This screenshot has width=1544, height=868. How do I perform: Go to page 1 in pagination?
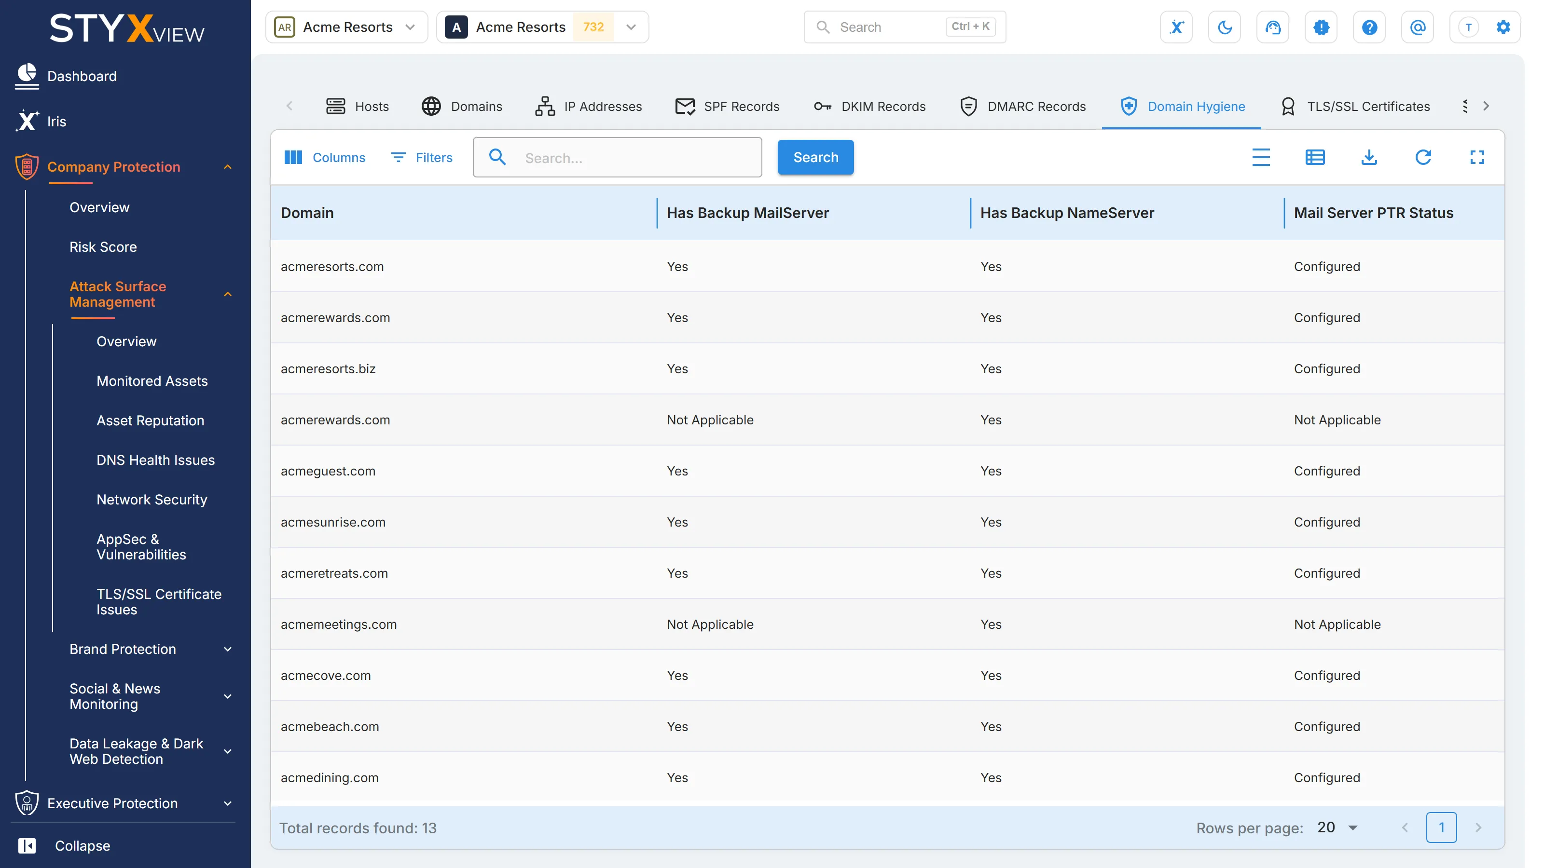1441,828
